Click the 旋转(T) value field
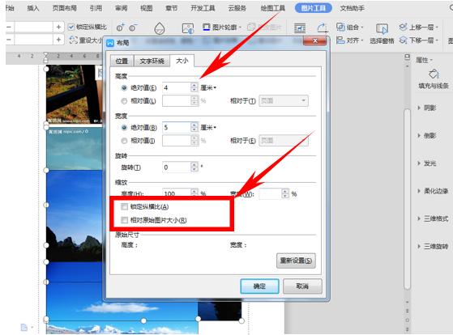The width and height of the screenshot is (453, 335). click(x=176, y=167)
